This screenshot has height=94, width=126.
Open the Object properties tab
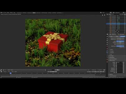(x=107, y=49)
